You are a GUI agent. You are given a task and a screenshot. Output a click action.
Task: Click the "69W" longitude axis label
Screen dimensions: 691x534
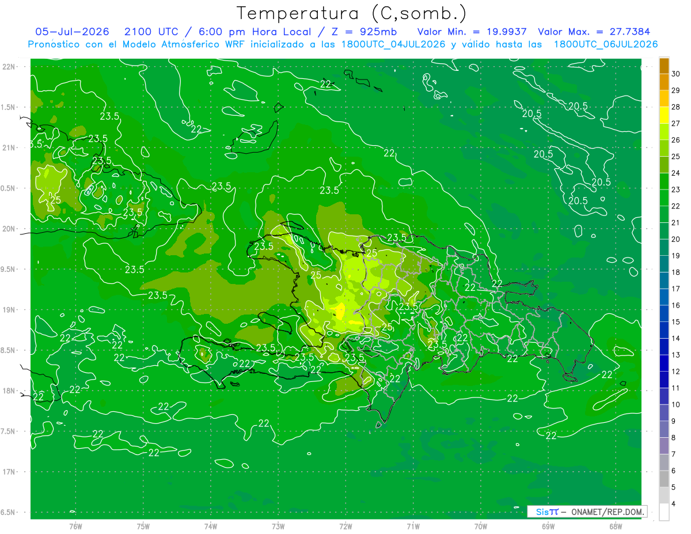[548, 527]
